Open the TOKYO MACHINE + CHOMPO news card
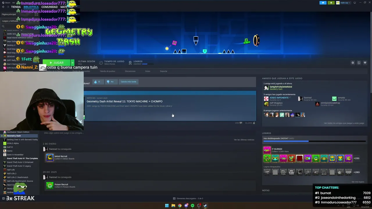 tap(170, 106)
